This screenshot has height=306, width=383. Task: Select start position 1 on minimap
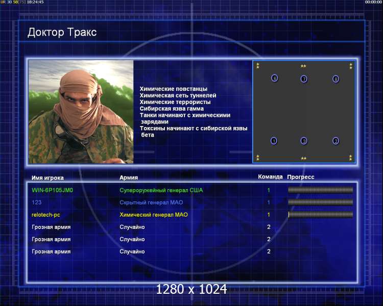pos(274,141)
